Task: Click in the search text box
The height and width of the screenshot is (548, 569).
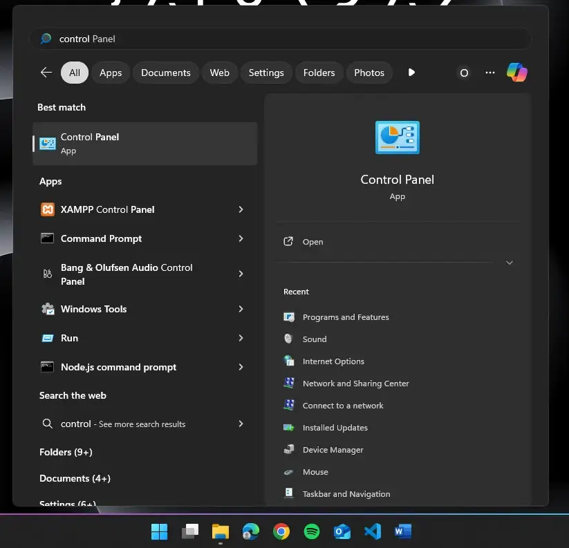Action: [x=281, y=39]
